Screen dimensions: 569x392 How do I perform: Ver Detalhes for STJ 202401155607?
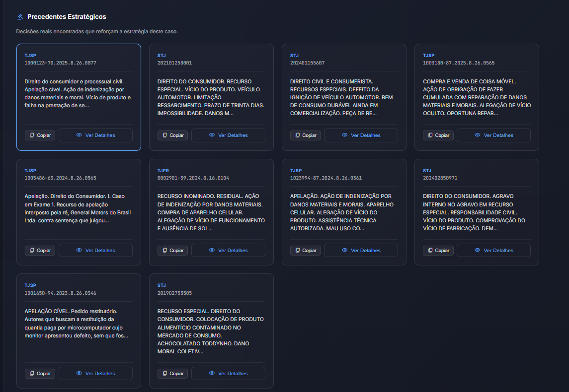tap(361, 135)
